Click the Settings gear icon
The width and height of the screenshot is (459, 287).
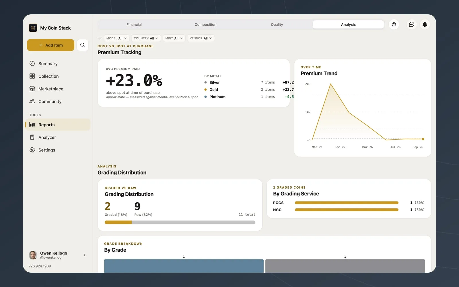click(x=32, y=150)
